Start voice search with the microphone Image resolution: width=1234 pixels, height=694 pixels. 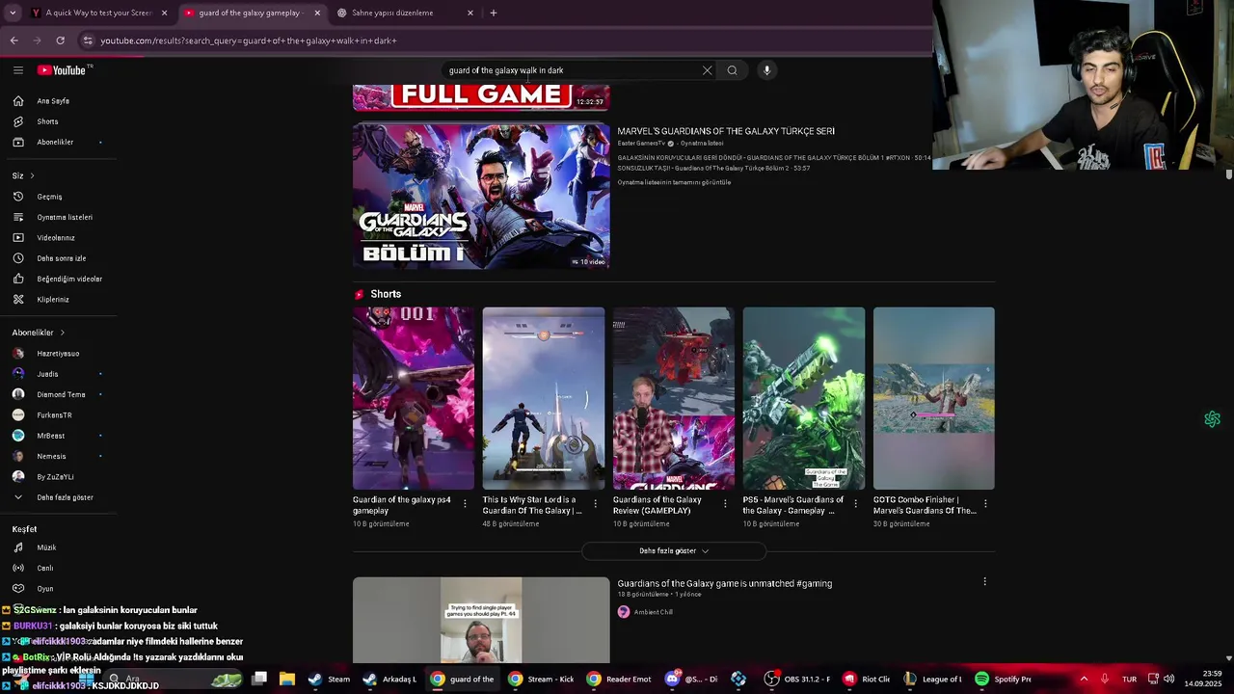pos(767,70)
